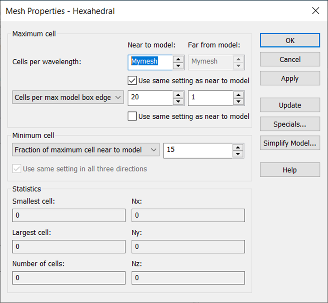Increase minimum cell fraction value arrow
Image resolution: width=328 pixels, height=303 pixels.
[x=238, y=148]
